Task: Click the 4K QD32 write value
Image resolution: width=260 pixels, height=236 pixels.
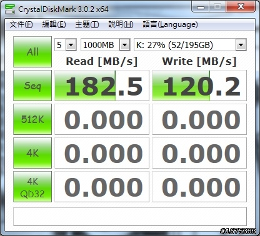Action: pos(199,187)
